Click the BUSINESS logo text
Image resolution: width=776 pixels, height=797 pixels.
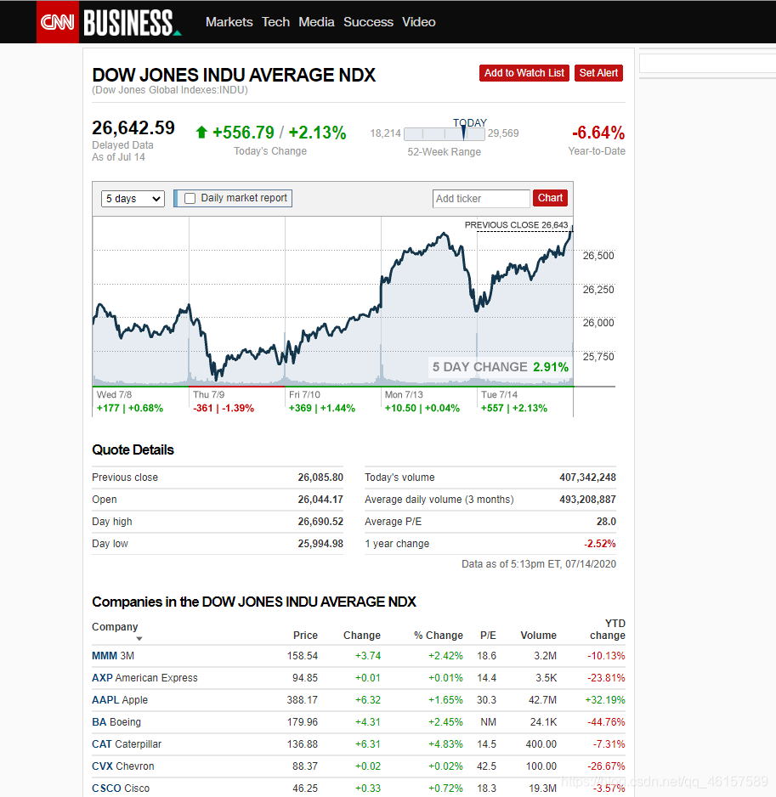pyautogui.click(x=131, y=23)
